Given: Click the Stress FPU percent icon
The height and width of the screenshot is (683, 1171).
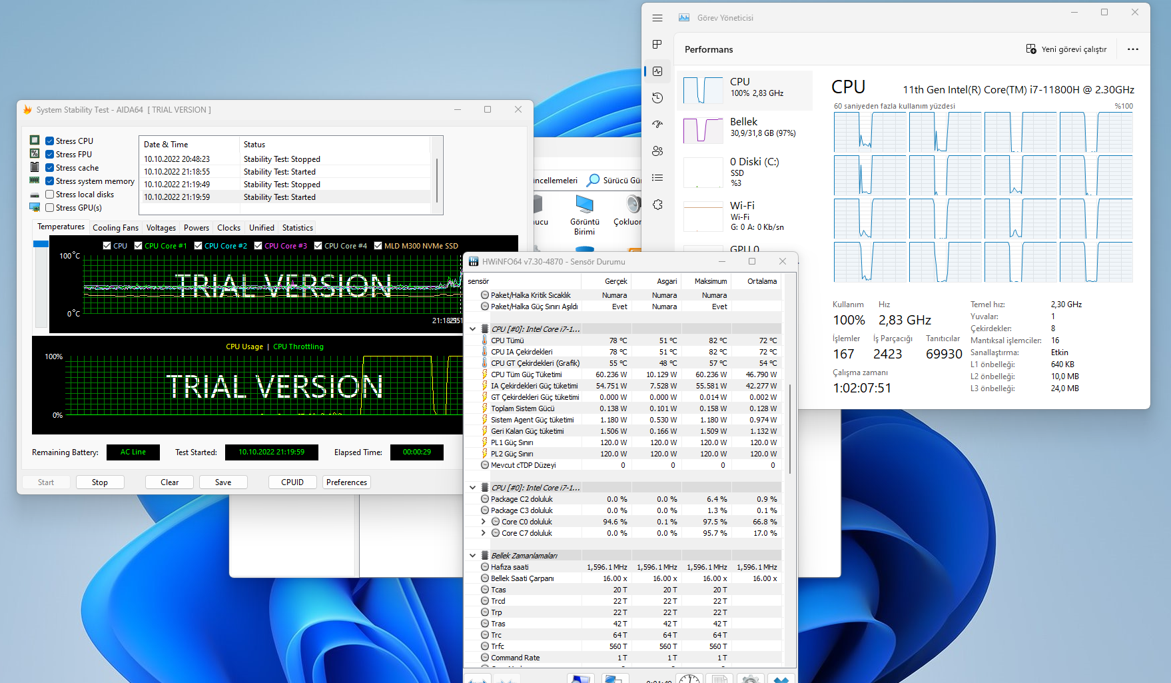Looking at the screenshot, I should pos(35,154).
